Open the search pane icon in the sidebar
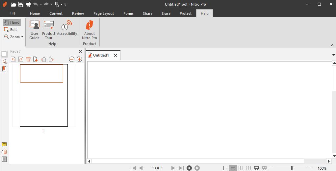This screenshot has height=171, width=336. [4, 61]
